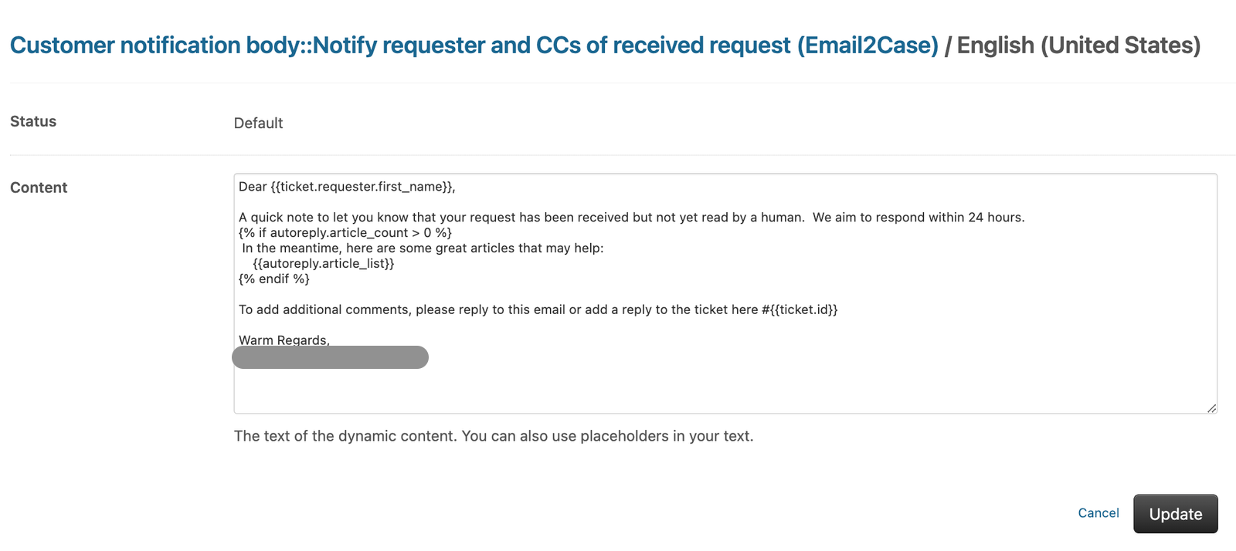Select the 'English (United States)' heading text

click(x=1078, y=46)
